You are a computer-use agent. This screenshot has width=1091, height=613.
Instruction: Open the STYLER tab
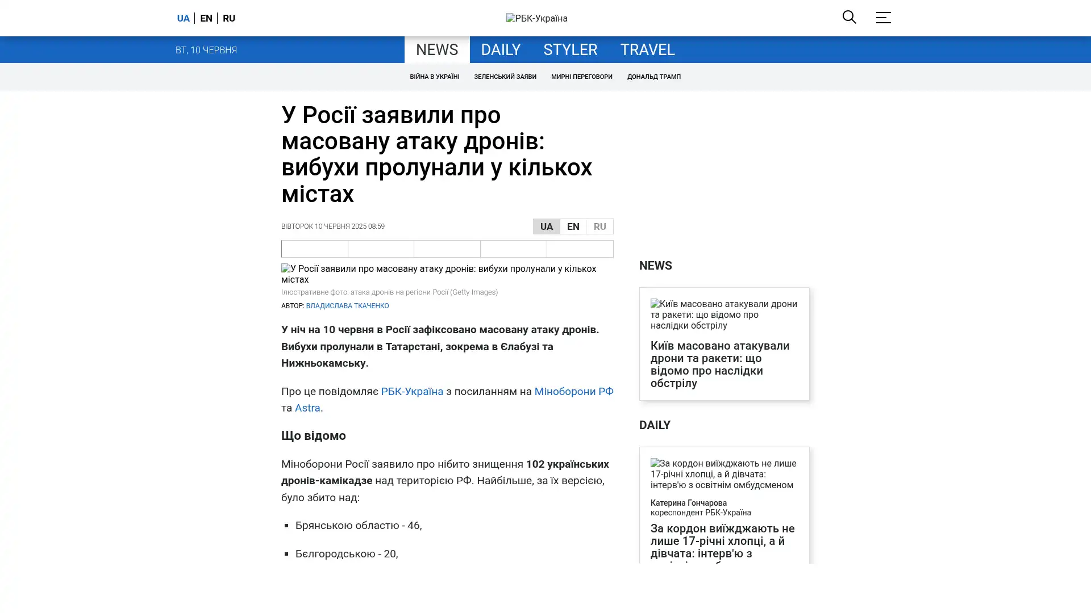(570, 50)
